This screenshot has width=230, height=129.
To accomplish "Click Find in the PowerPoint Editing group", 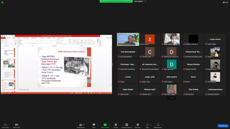I will click(x=99, y=40).
